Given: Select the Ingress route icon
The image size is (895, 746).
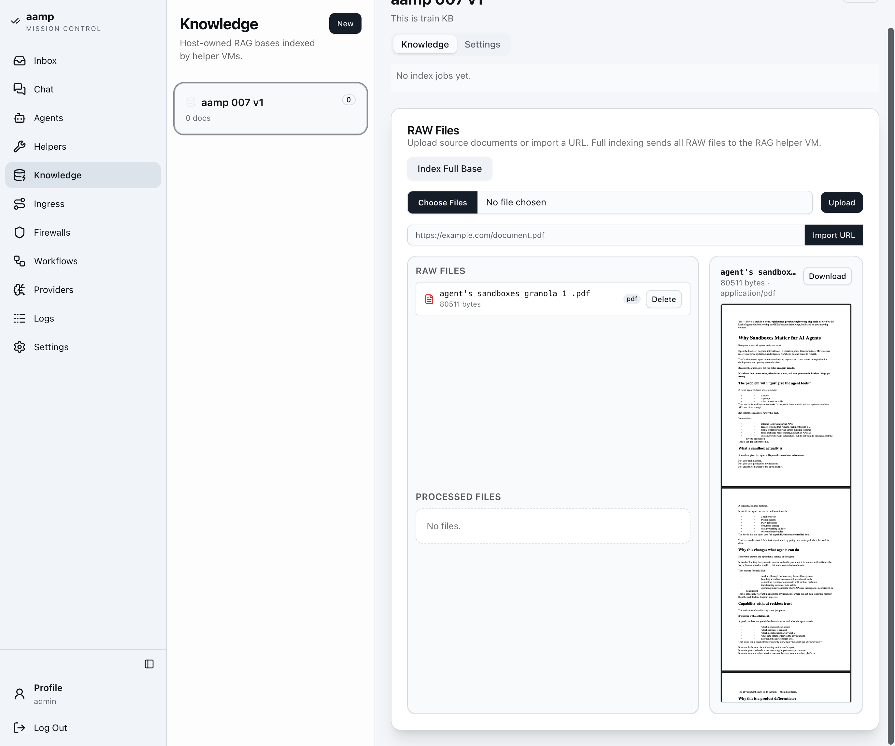Looking at the screenshot, I should [20, 203].
